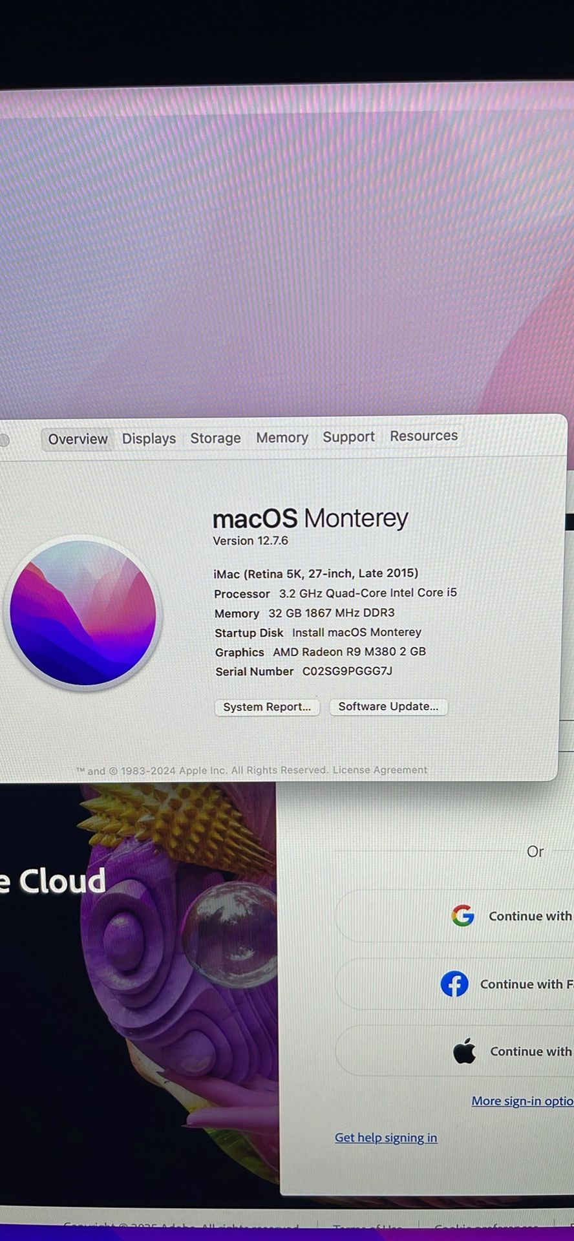The width and height of the screenshot is (574, 1241).
Task: Click the macOS Monterey logo image
Action: (83, 613)
